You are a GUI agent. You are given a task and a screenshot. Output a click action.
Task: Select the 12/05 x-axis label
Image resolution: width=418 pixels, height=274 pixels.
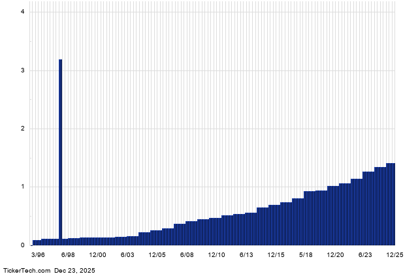(x=157, y=254)
